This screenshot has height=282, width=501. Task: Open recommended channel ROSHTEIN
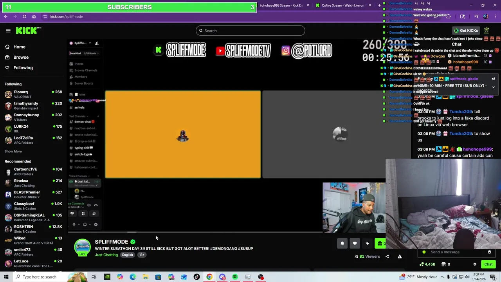coord(33,229)
